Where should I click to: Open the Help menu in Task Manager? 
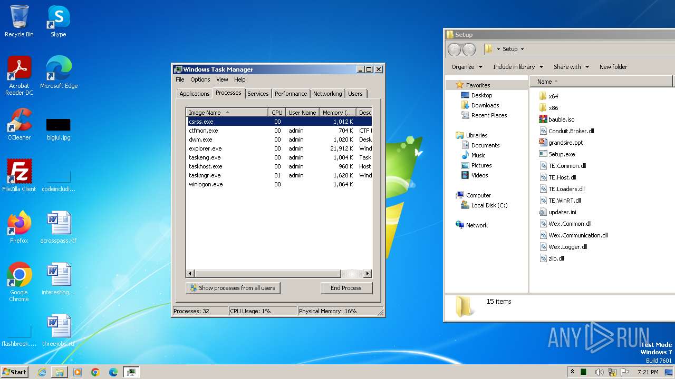coord(240,79)
